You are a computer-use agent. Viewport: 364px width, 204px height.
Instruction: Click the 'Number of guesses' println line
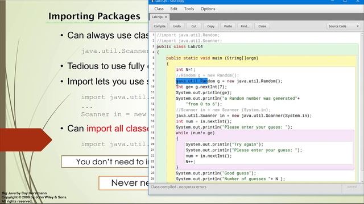[230, 179]
